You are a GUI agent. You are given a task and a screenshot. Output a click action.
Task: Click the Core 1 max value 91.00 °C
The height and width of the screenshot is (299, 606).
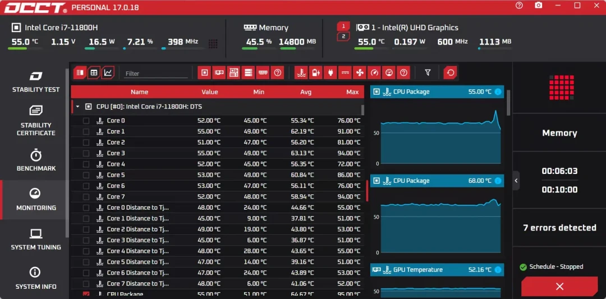point(349,132)
